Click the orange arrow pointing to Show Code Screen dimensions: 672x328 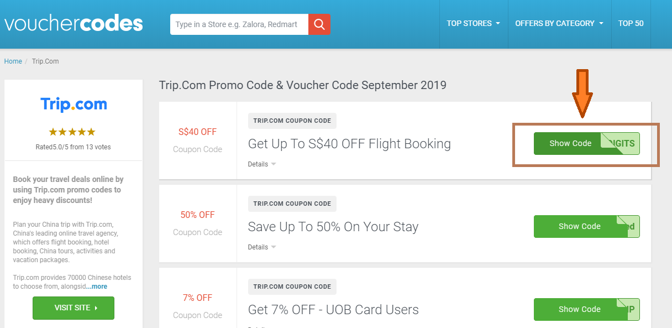(582, 93)
